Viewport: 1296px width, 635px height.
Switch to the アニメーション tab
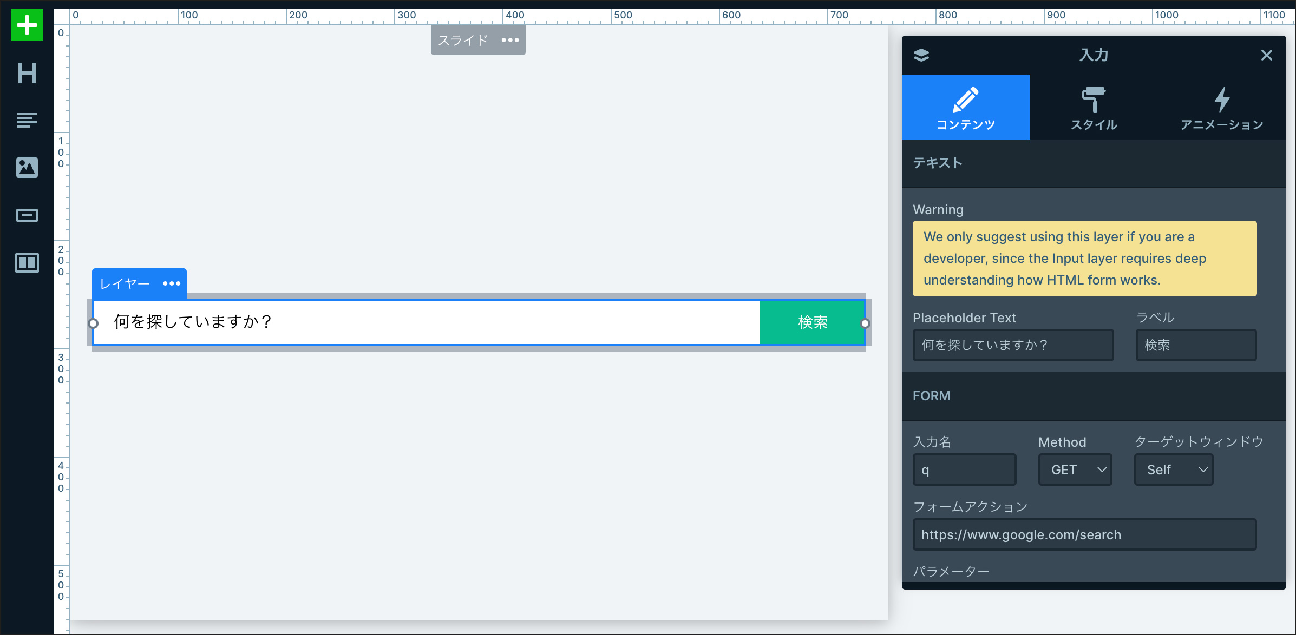click(x=1221, y=108)
